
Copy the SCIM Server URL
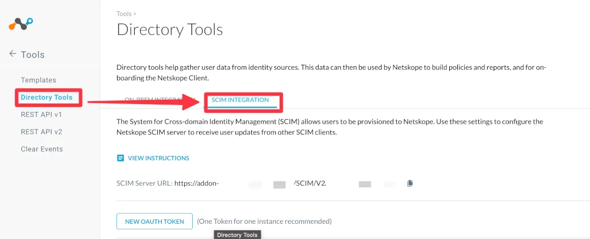(410, 184)
